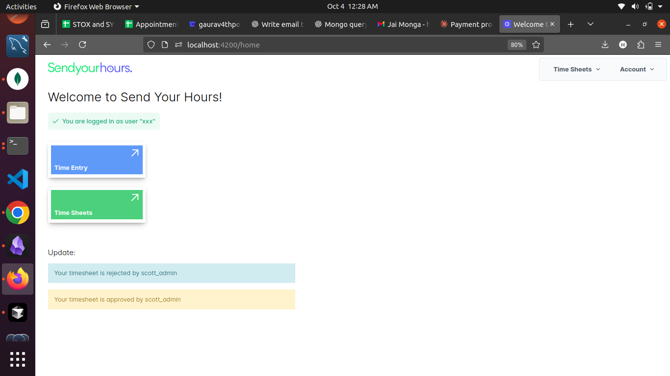Open the extensions puzzle icon
The width and height of the screenshot is (670, 376).
641,45
